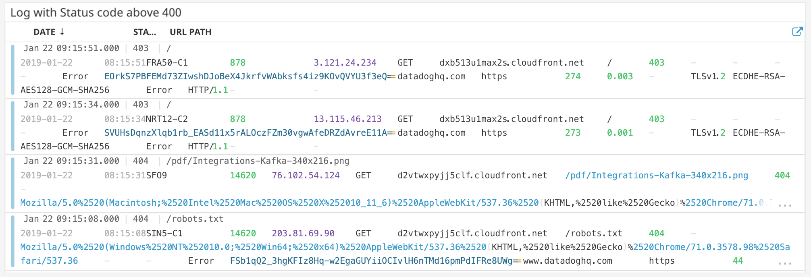Click IP address 13.115.46.213
Image resolution: width=811 pixels, height=277 pixels.
(x=347, y=119)
